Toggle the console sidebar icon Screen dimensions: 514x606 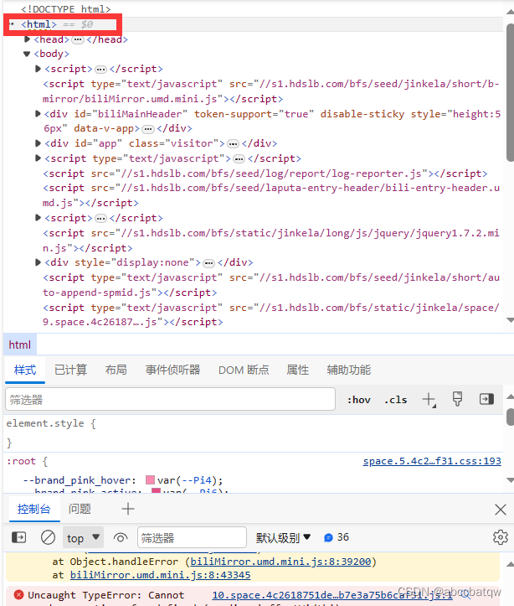tap(18, 537)
